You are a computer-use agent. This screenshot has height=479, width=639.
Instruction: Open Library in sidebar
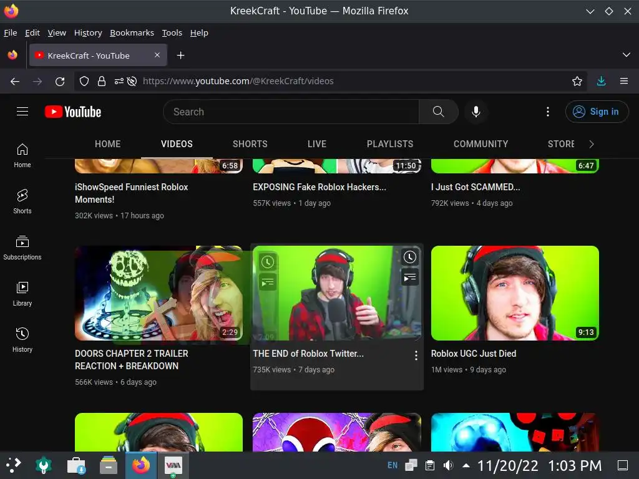click(22, 294)
